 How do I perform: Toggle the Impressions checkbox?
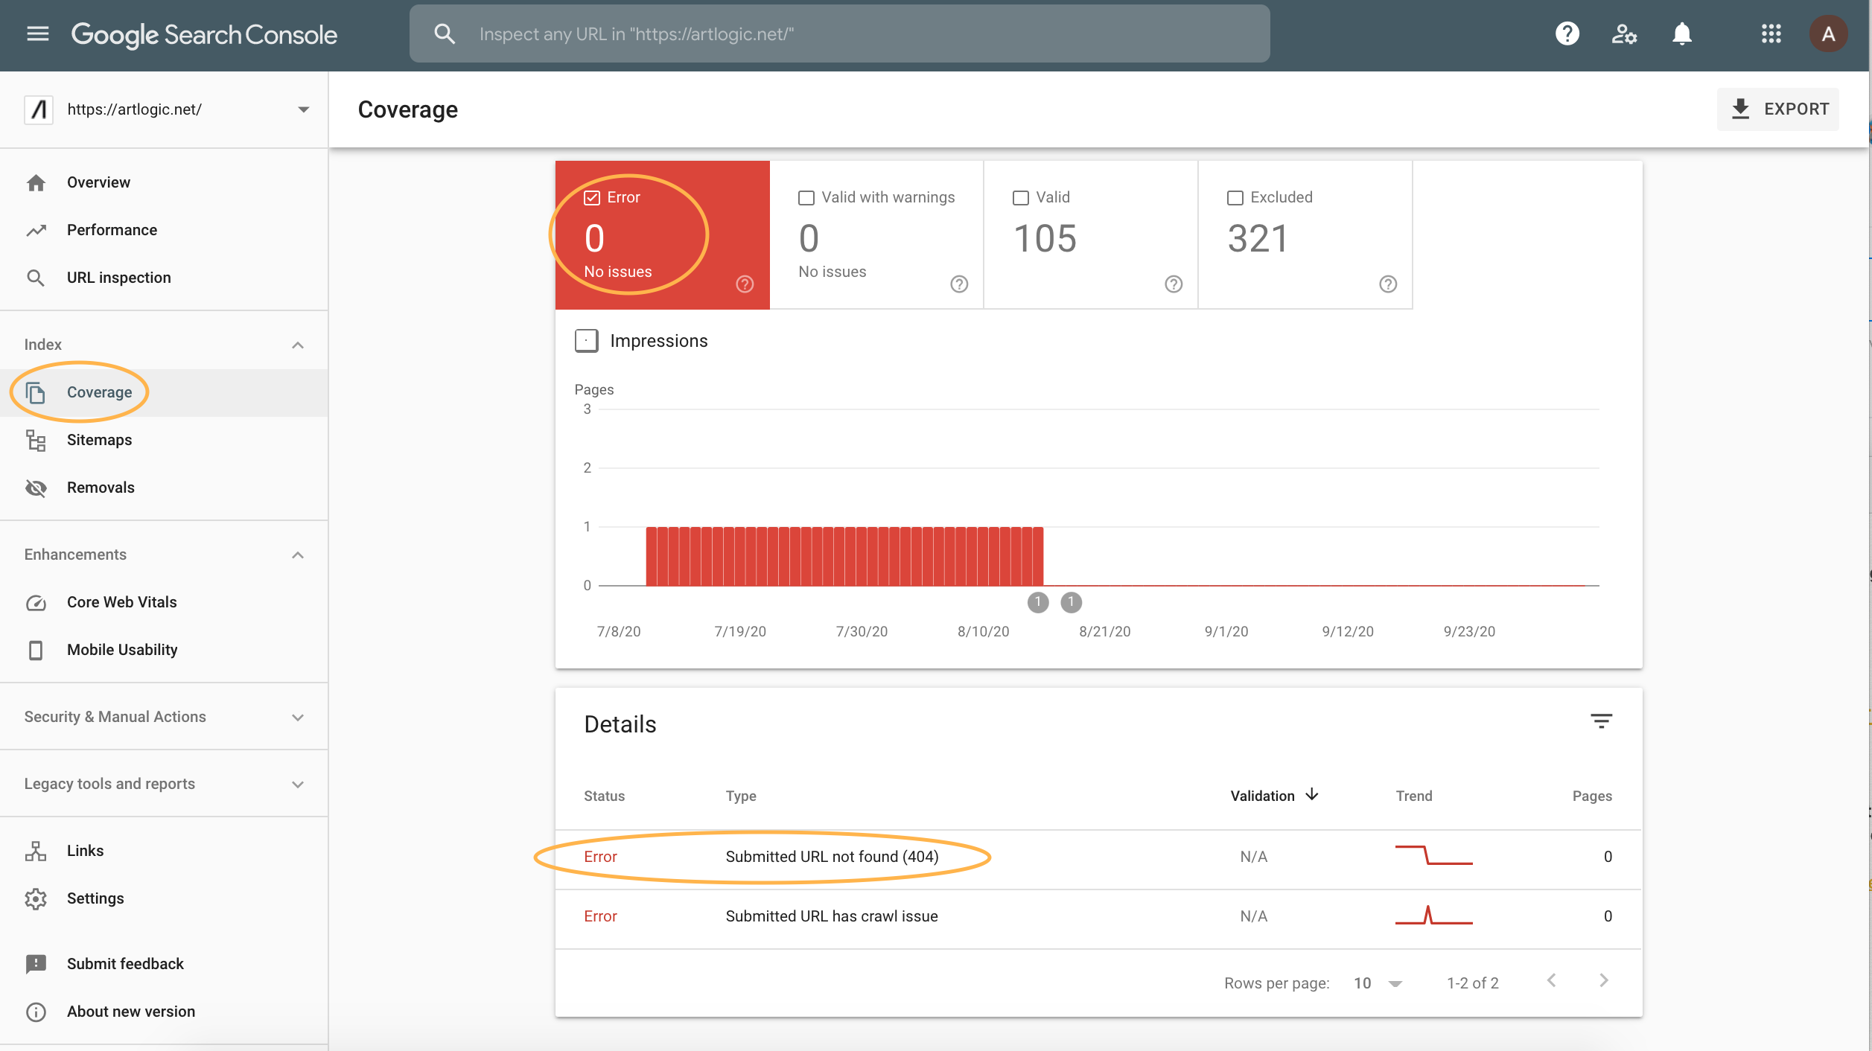tap(587, 341)
